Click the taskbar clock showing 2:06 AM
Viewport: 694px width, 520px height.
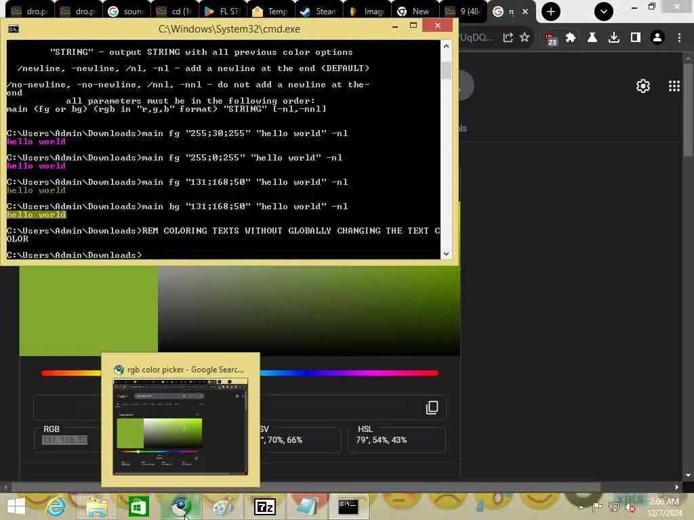664,507
